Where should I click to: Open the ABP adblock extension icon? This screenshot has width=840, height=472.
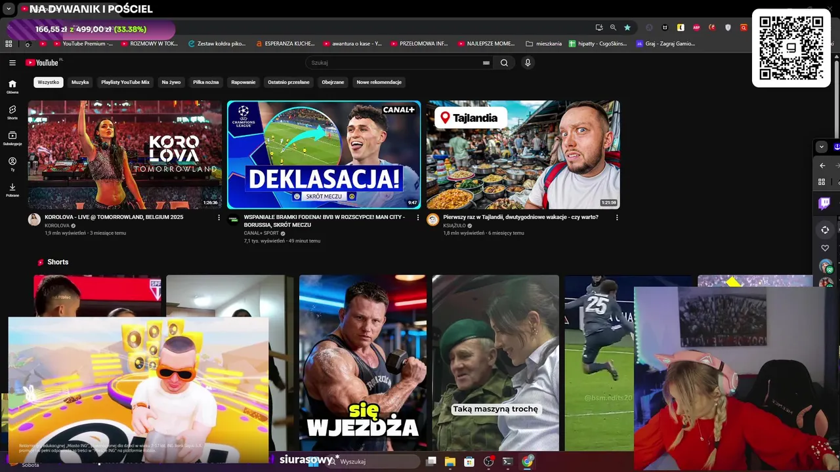pyautogui.click(x=696, y=28)
